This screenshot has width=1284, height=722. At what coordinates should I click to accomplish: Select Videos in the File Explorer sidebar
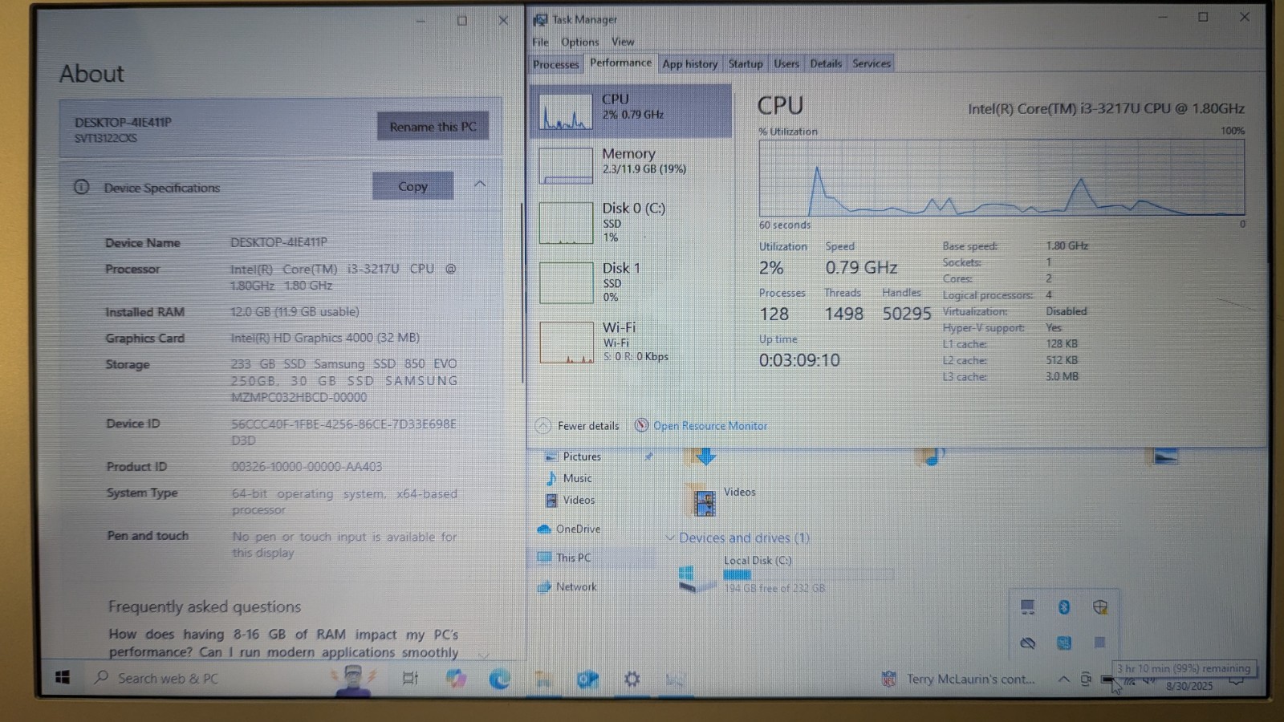(x=579, y=500)
